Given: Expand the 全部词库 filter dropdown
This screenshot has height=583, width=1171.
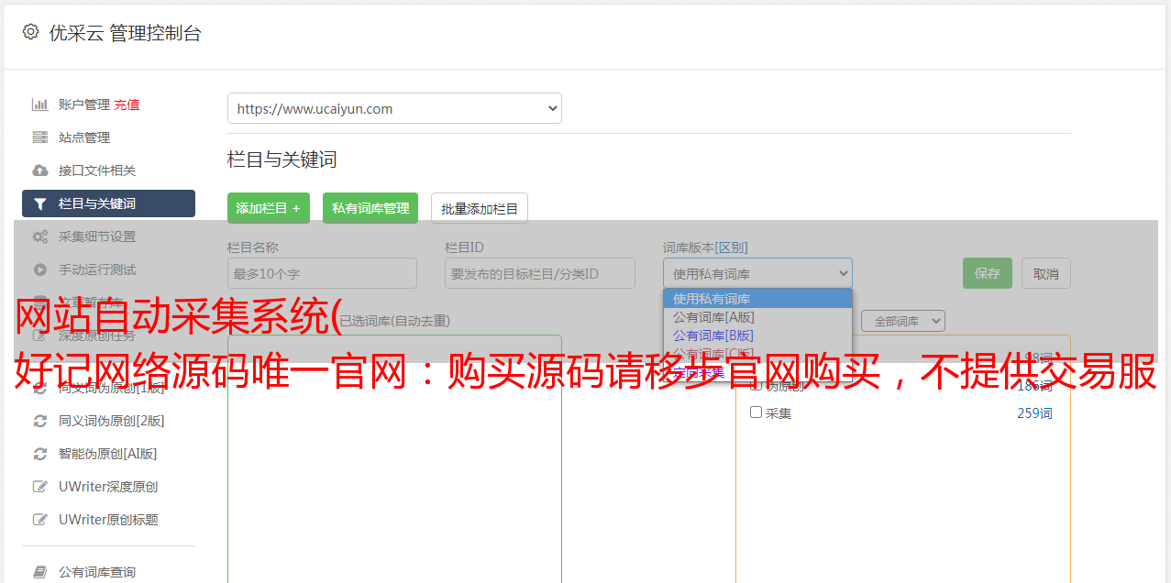Looking at the screenshot, I should point(902,321).
